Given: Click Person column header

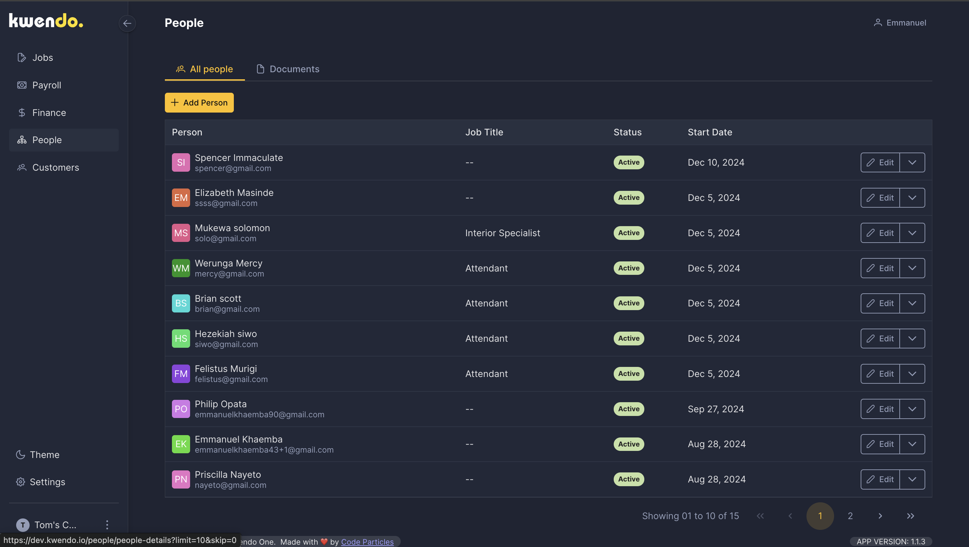Looking at the screenshot, I should [187, 132].
